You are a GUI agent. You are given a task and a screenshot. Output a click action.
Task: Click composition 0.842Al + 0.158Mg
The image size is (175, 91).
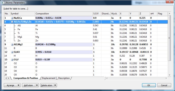[x=45, y=44]
